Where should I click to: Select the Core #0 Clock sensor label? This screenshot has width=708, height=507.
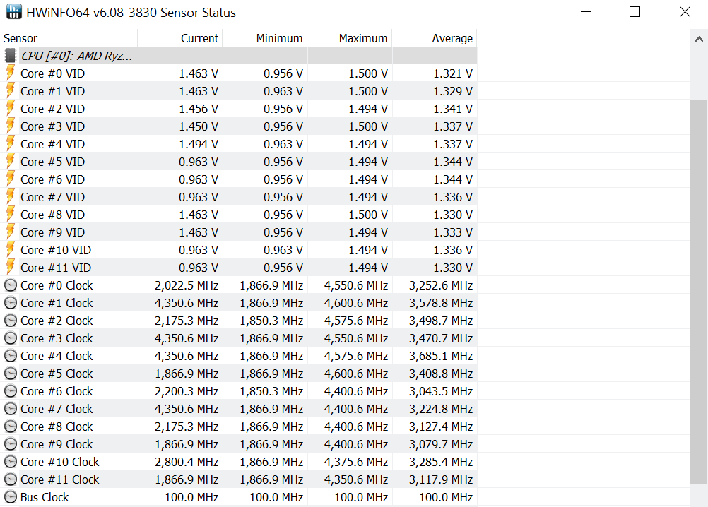(57, 285)
